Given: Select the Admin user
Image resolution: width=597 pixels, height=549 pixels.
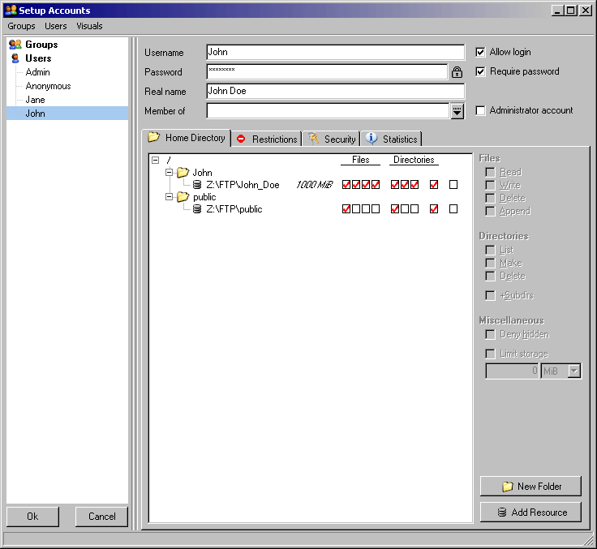Looking at the screenshot, I should click(x=37, y=72).
